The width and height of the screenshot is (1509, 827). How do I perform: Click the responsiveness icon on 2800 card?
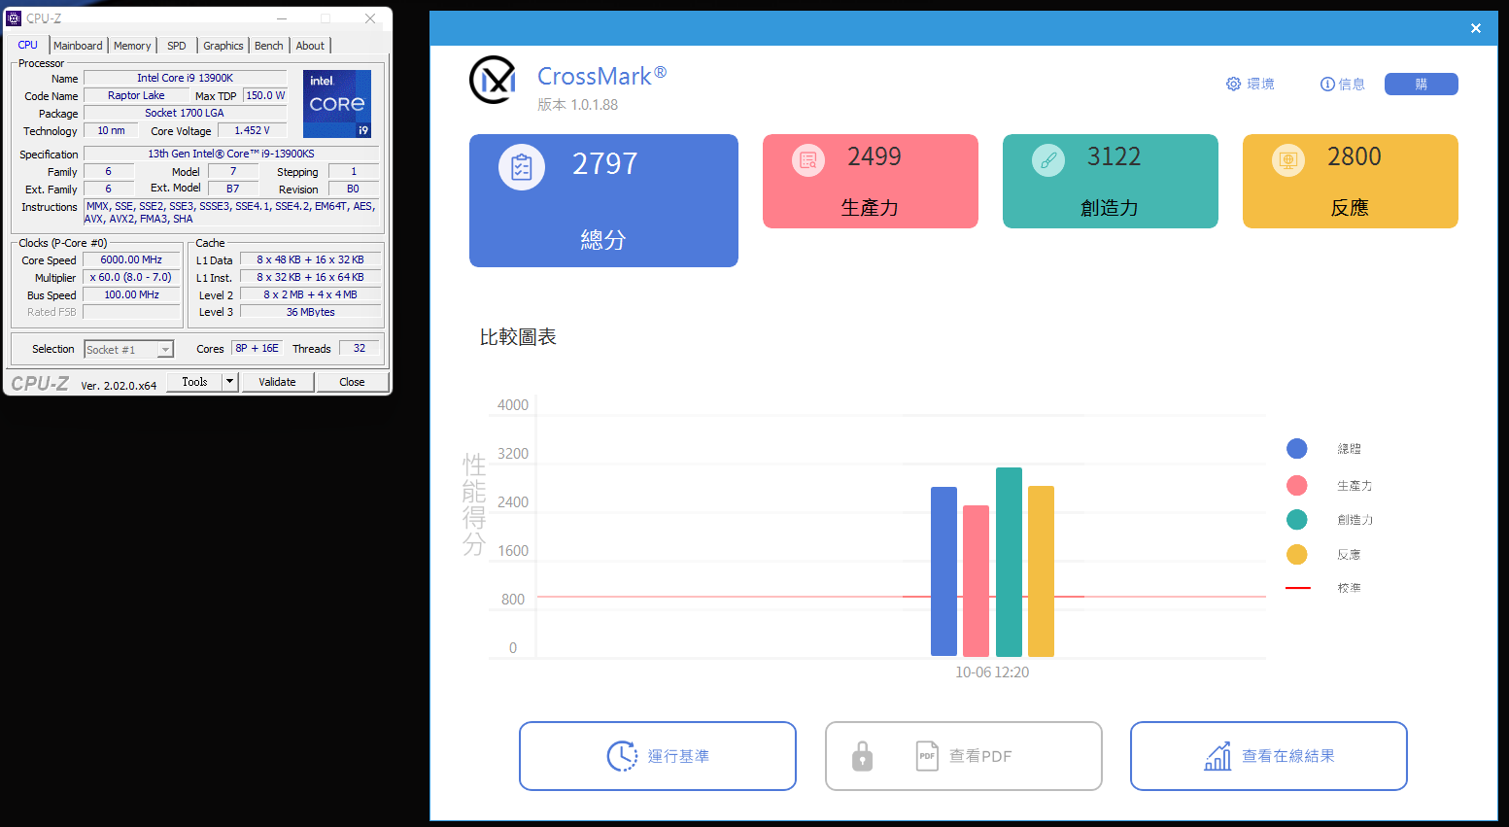click(x=1288, y=160)
